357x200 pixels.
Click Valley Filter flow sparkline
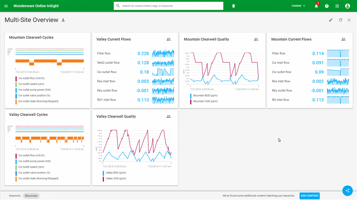163,53
